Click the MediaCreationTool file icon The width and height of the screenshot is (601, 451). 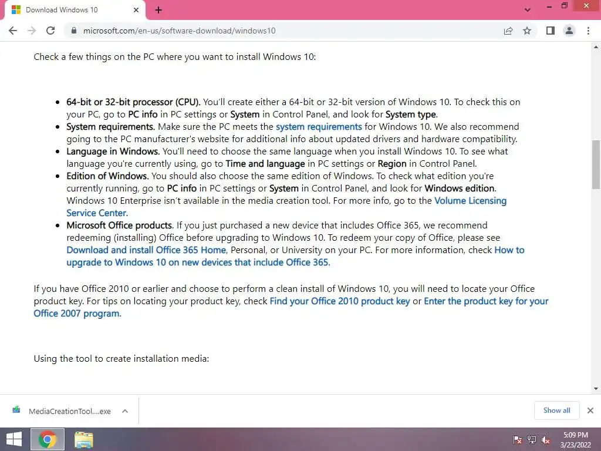coord(16,410)
